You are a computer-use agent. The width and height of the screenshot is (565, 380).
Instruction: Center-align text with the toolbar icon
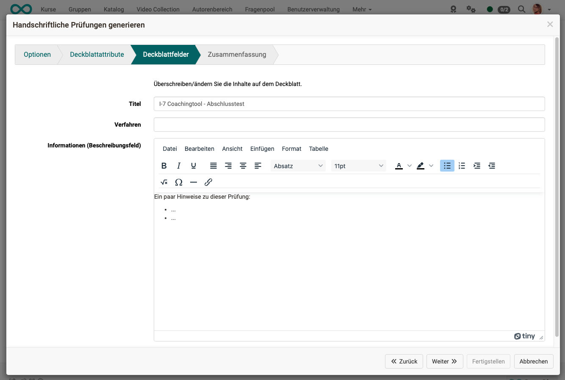pyautogui.click(x=243, y=166)
